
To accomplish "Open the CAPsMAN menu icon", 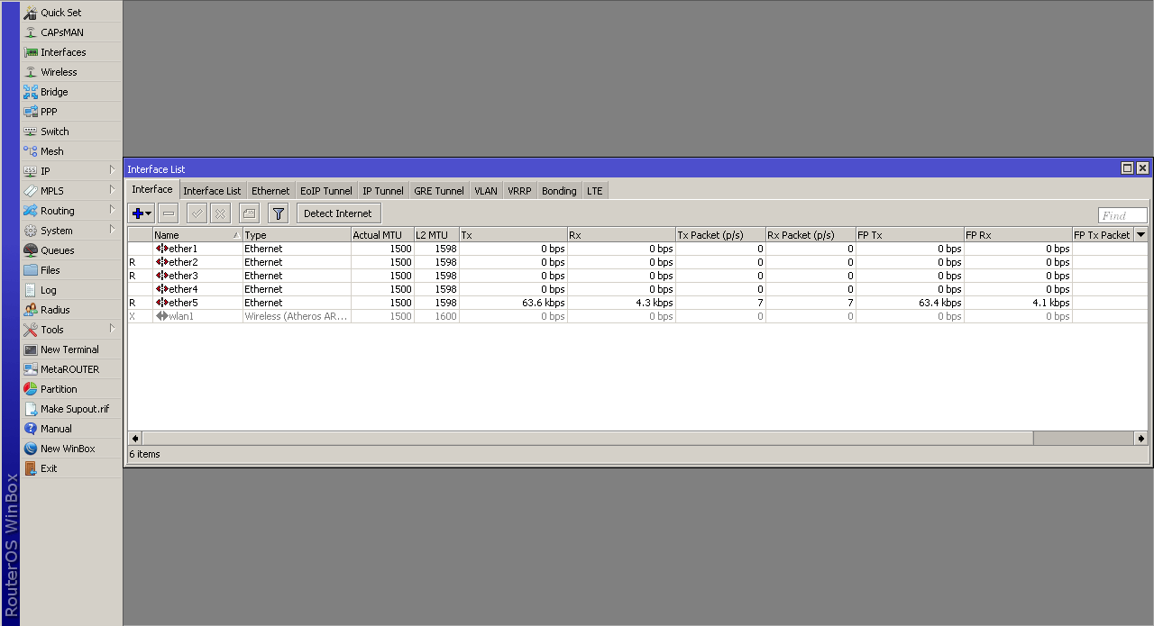I will (x=31, y=32).
